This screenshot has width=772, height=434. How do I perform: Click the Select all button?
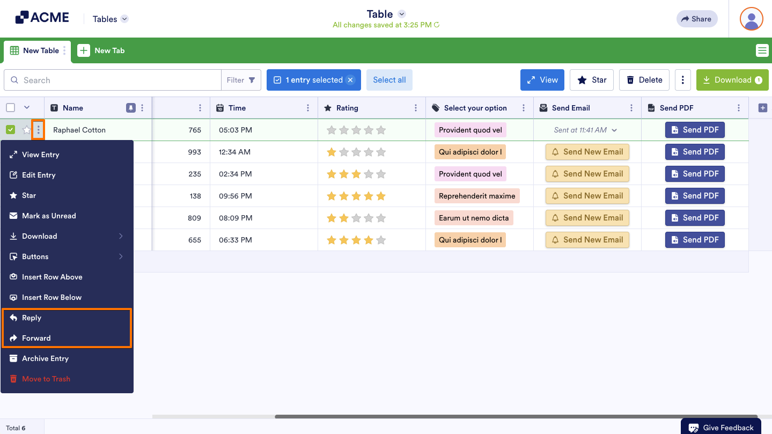click(x=389, y=80)
